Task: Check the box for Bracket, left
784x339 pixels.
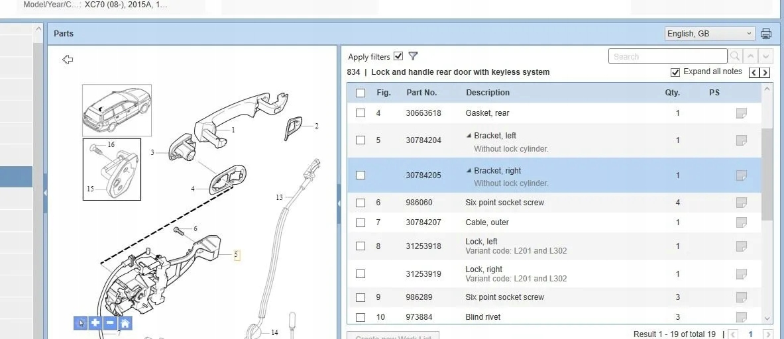Action: click(361, 140)
